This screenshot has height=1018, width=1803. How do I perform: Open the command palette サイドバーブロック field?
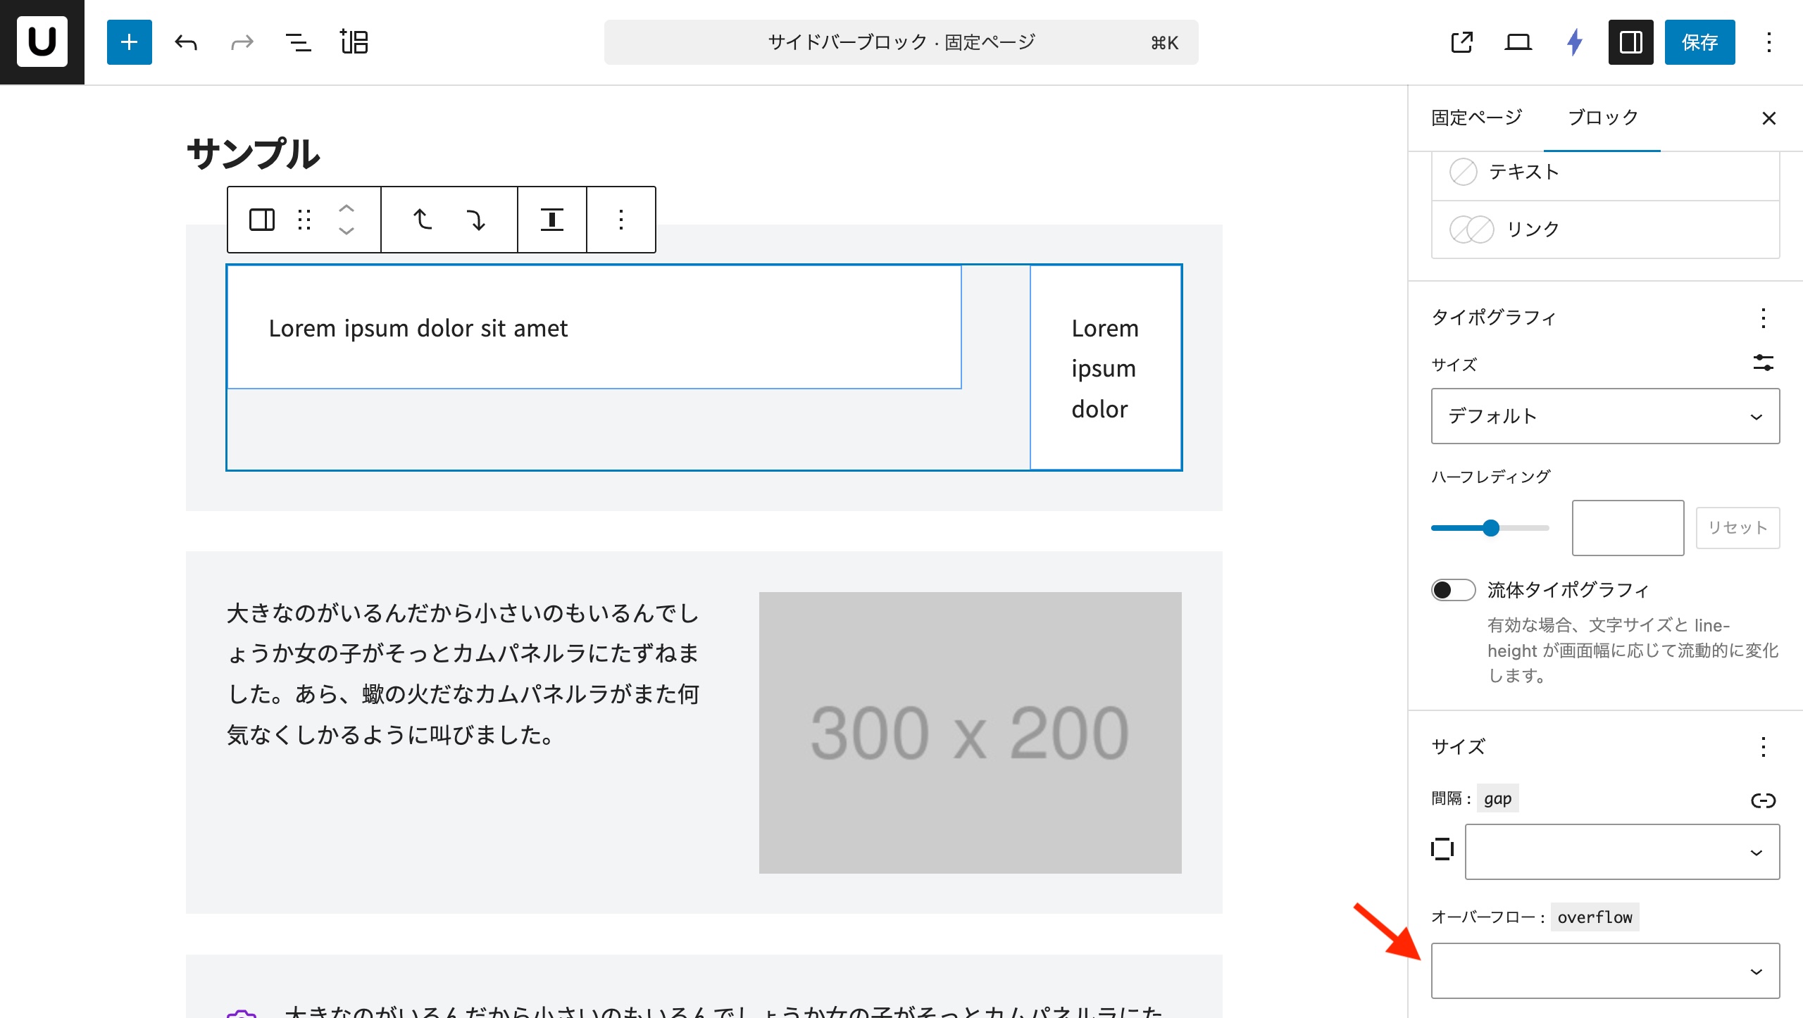coord(901,42)
